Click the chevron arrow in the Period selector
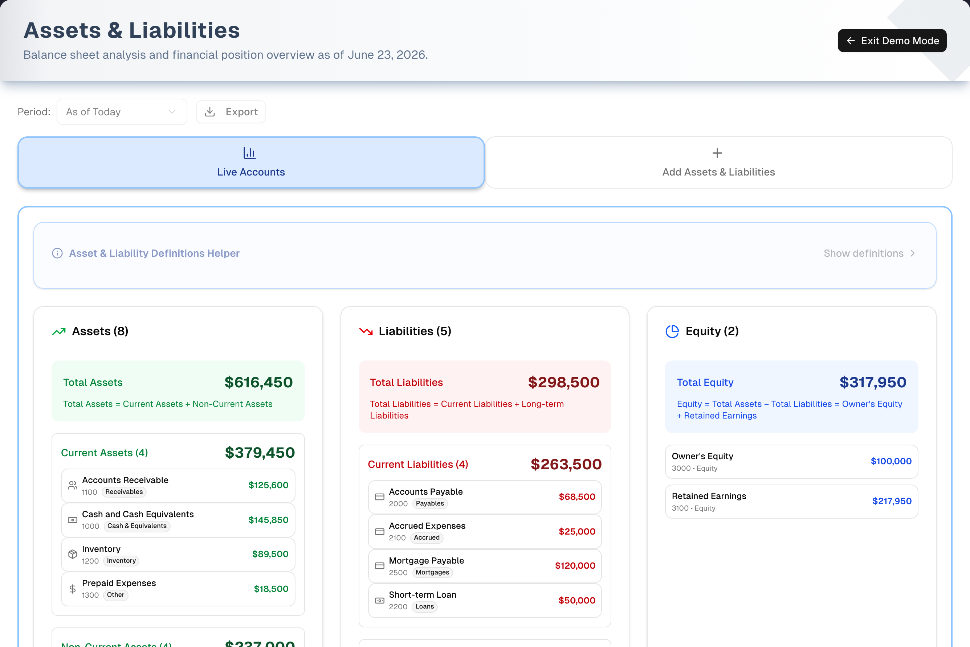This screenshot has height=647, width=970. coord(172,112)
